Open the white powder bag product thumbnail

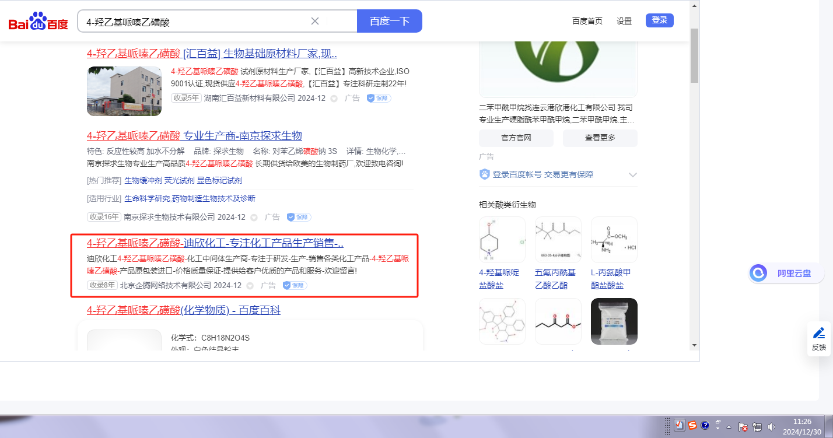[x=614, y=321]
